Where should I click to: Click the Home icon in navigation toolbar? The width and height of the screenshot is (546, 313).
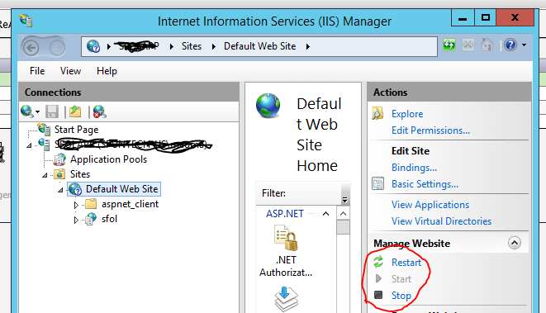tap(487, 45)
